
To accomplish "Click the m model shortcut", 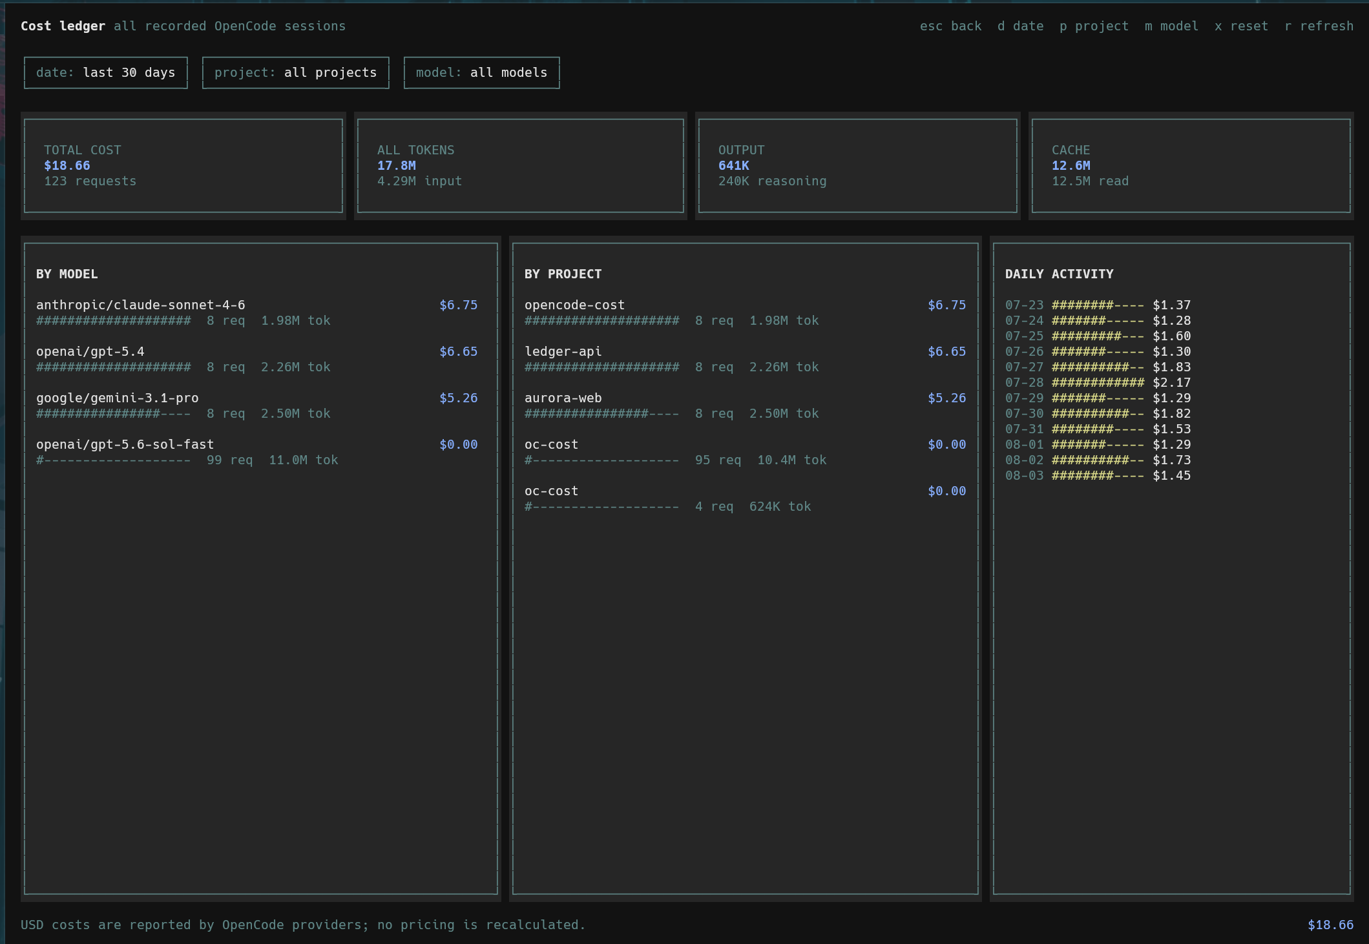I will click(x=1171, y=26).
